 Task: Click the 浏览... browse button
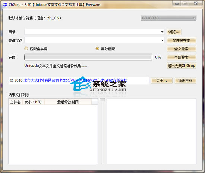174,32
